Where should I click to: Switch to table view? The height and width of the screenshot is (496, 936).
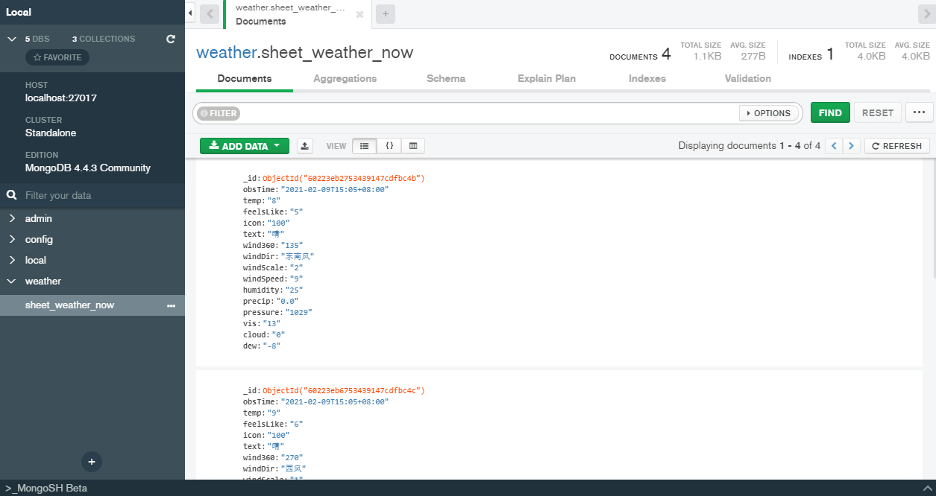click(x=413, y=146)
